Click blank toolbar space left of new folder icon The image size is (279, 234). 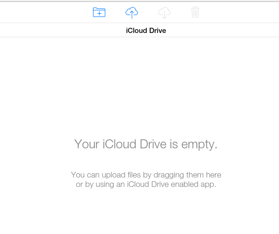44,12
